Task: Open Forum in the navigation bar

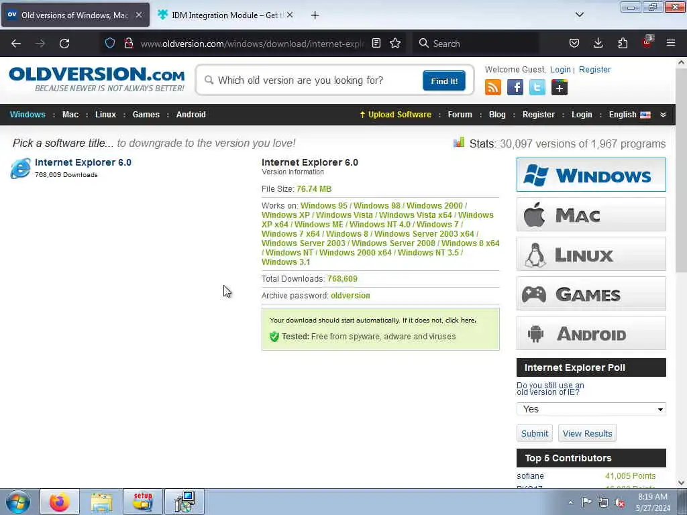Action: coord(460,114)
